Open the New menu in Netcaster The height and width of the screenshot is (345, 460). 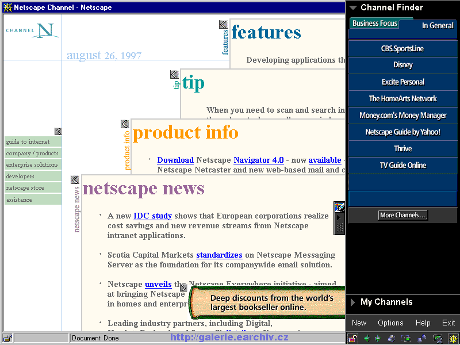click(x=359, y=323)
